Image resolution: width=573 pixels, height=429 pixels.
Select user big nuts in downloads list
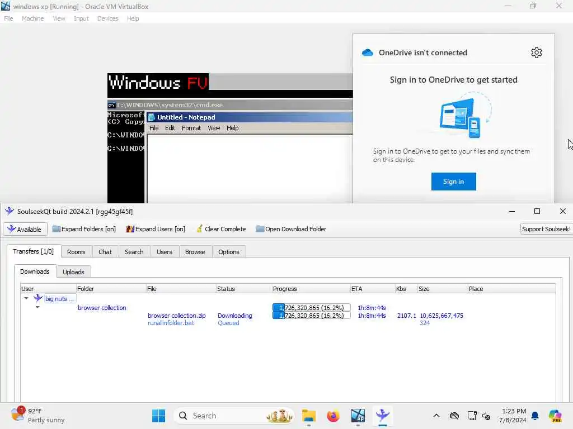point(59,299)
